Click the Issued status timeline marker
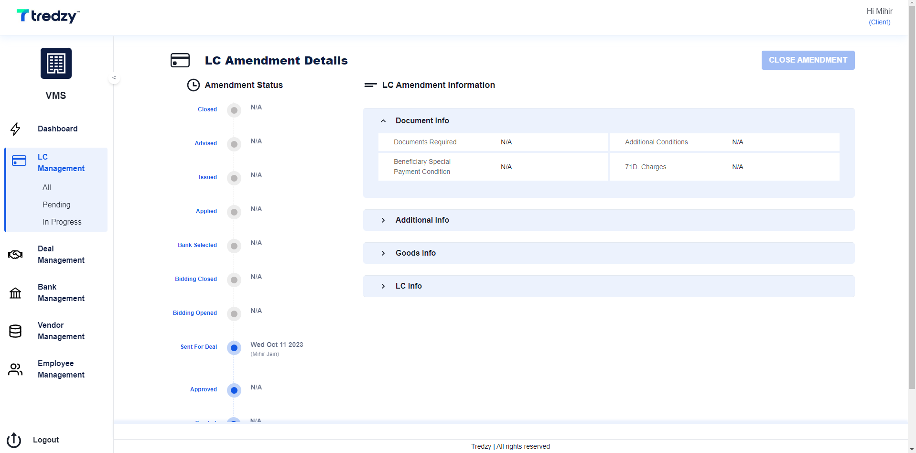The image size is (916, 453). [234, 178]
